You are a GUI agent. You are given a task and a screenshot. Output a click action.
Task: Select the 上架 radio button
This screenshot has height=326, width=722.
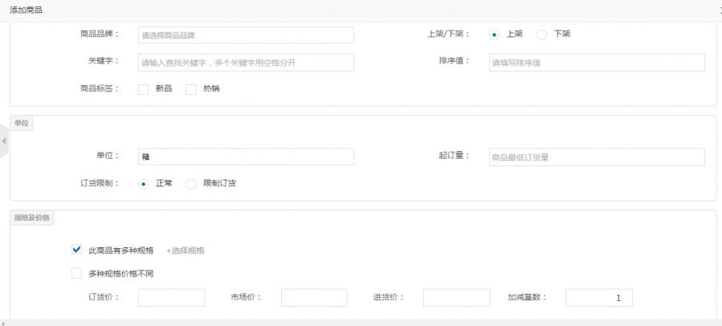[x=495, y=35]
